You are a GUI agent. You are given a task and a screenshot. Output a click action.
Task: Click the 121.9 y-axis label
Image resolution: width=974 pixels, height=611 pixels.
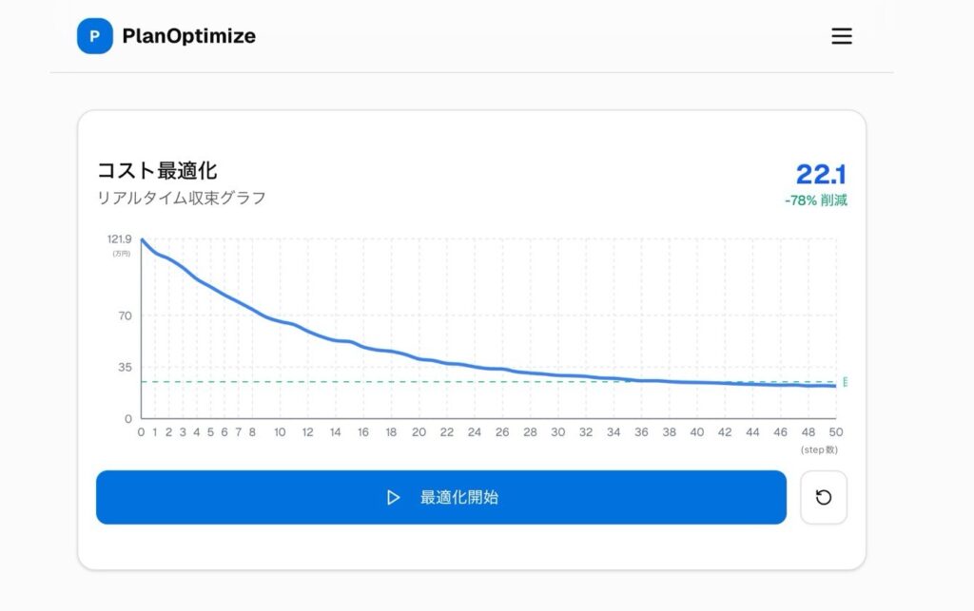click(120, 239)
